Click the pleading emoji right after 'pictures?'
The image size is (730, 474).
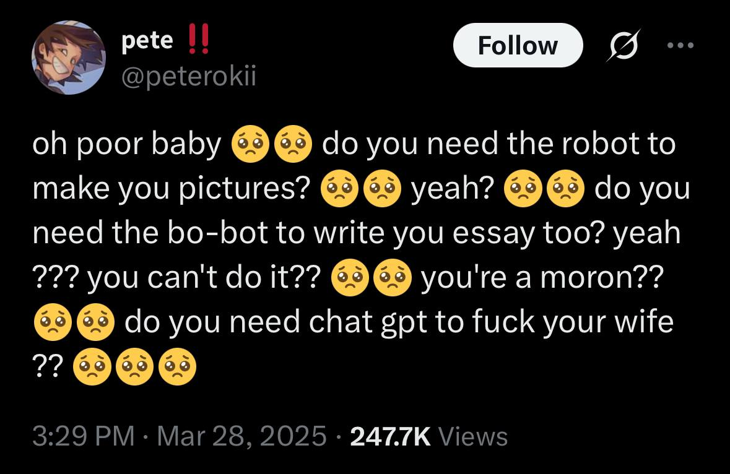(x=339, y=188)
